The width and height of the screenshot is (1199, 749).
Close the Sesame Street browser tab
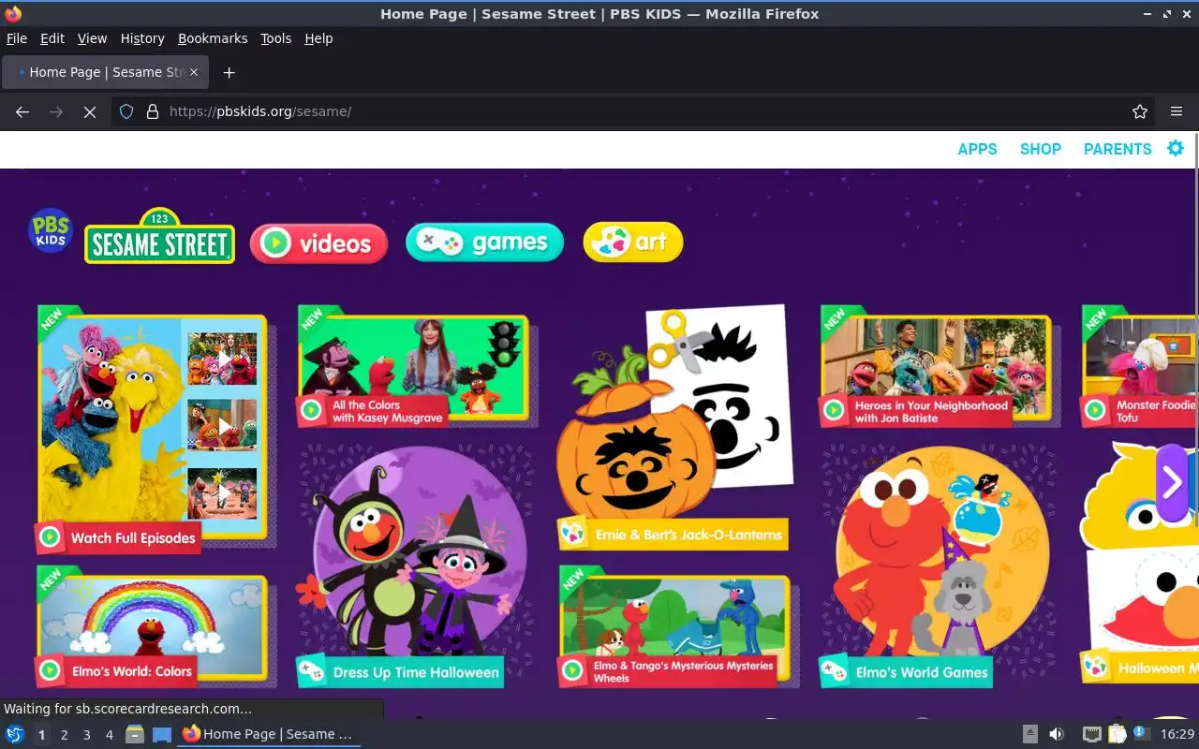(195, 72)
